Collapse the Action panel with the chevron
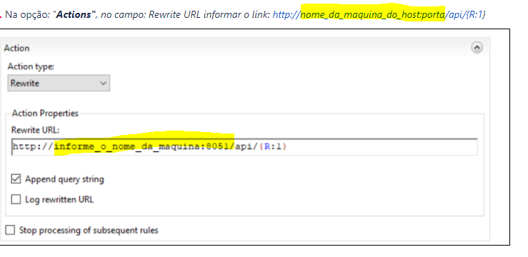Screen dimensions: 528x257 click(x=477, y=48)
